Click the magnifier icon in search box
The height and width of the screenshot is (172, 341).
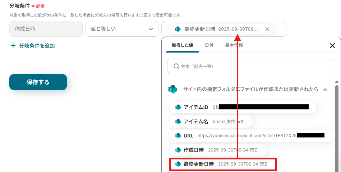point(176,66)
